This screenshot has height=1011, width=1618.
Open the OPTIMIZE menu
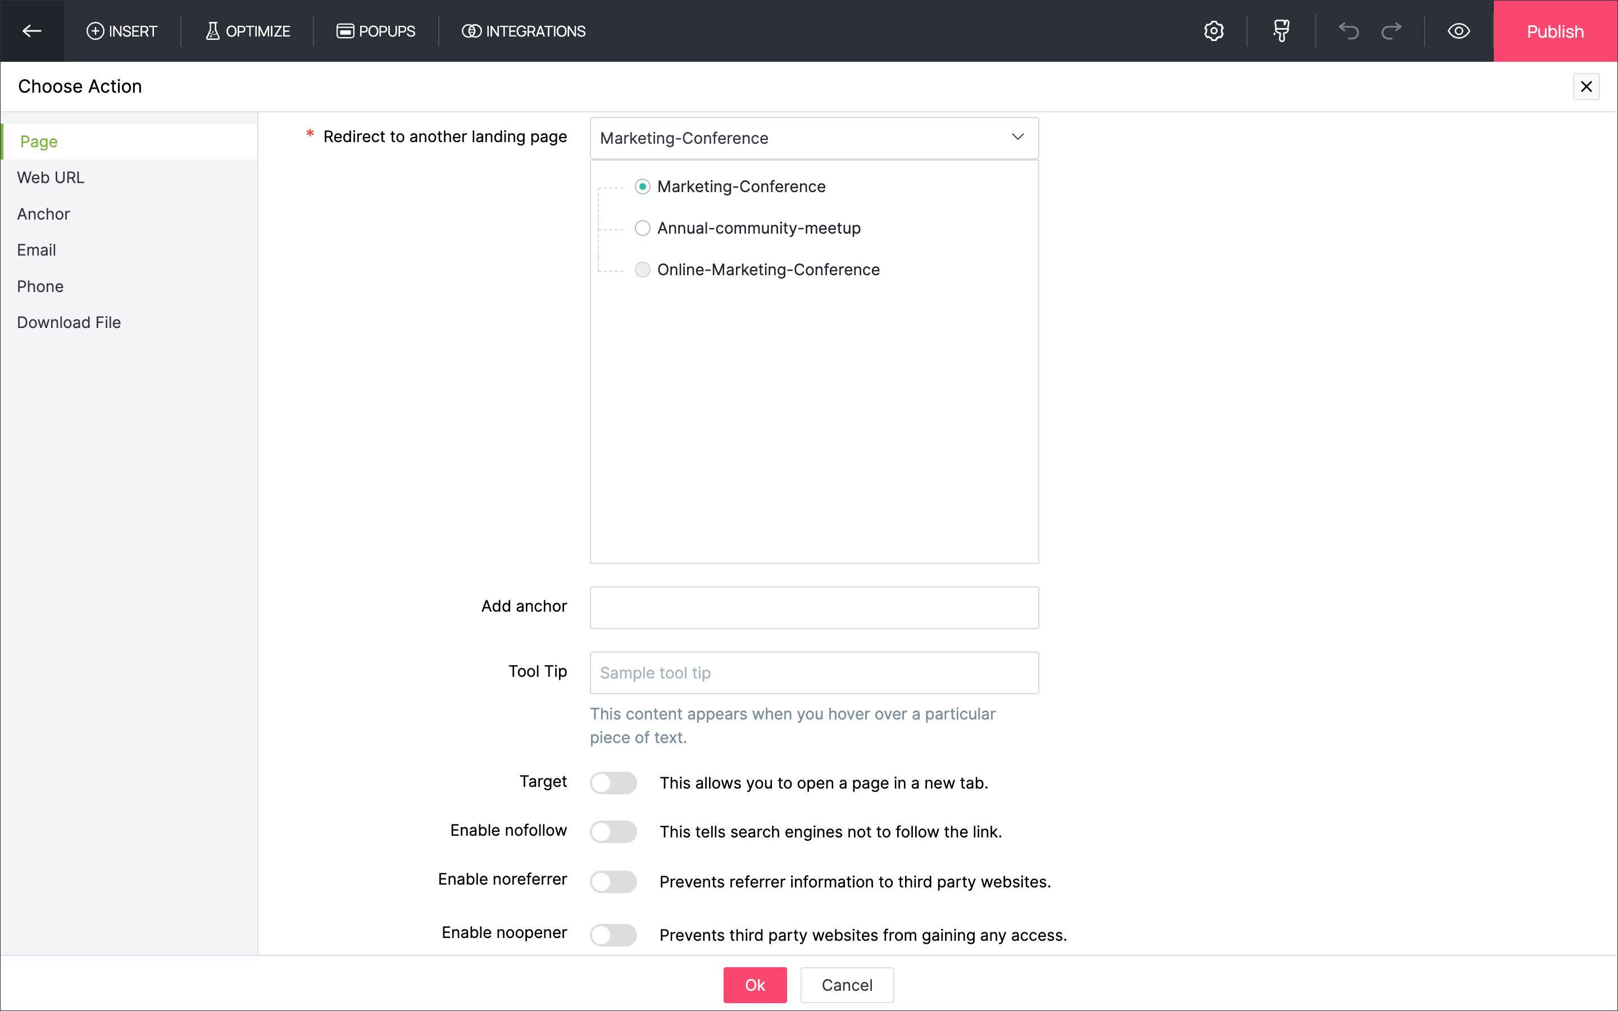(x=247, y=31)
